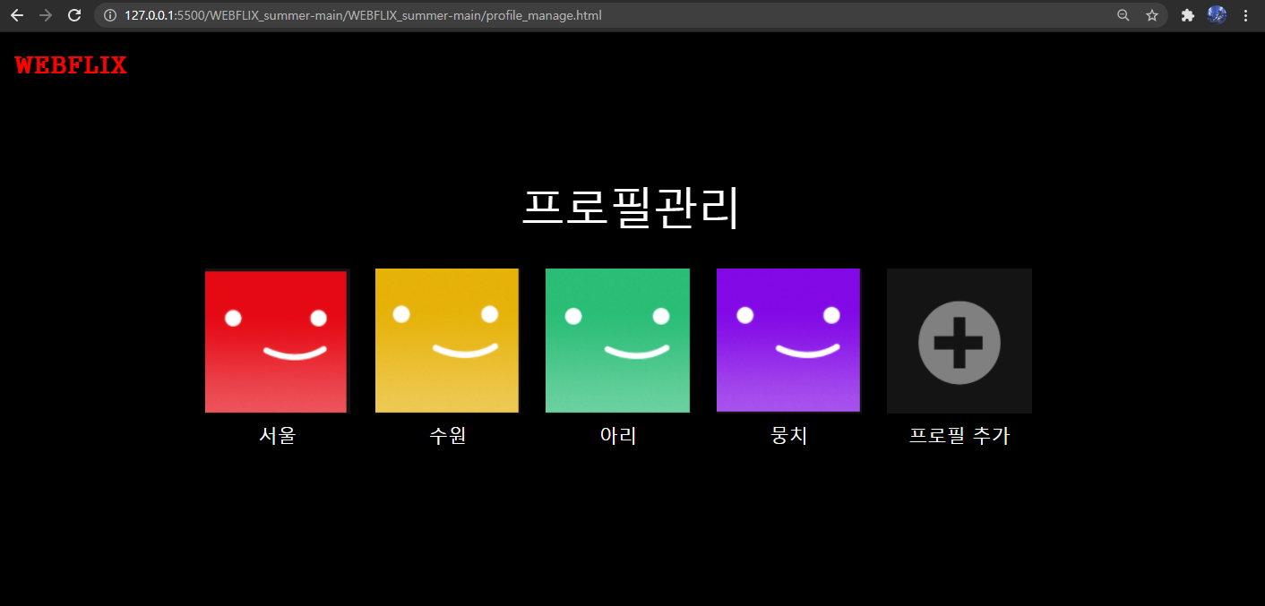1265x606 pixels.
Task: Click the 프로필 추가 plus icon
Action: 959,340
